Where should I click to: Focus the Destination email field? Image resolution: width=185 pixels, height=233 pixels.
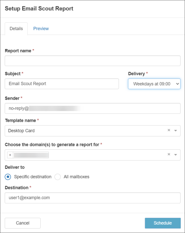click(92, 198)
